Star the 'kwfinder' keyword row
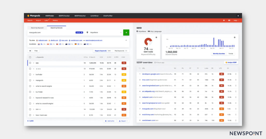 (34, 74)
